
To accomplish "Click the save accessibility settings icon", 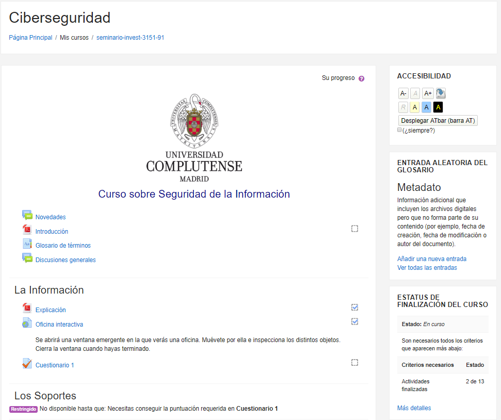I will click(441, 93).
